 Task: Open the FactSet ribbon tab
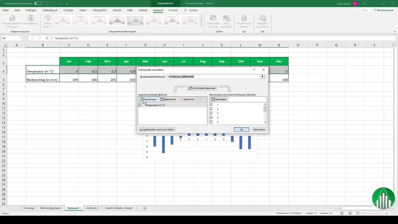coord(143,10)
